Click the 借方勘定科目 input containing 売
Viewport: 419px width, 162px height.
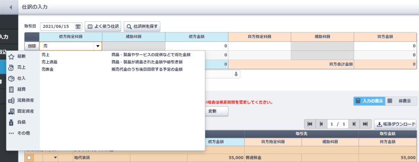67,46
